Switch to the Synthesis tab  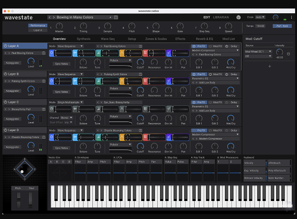83,39
